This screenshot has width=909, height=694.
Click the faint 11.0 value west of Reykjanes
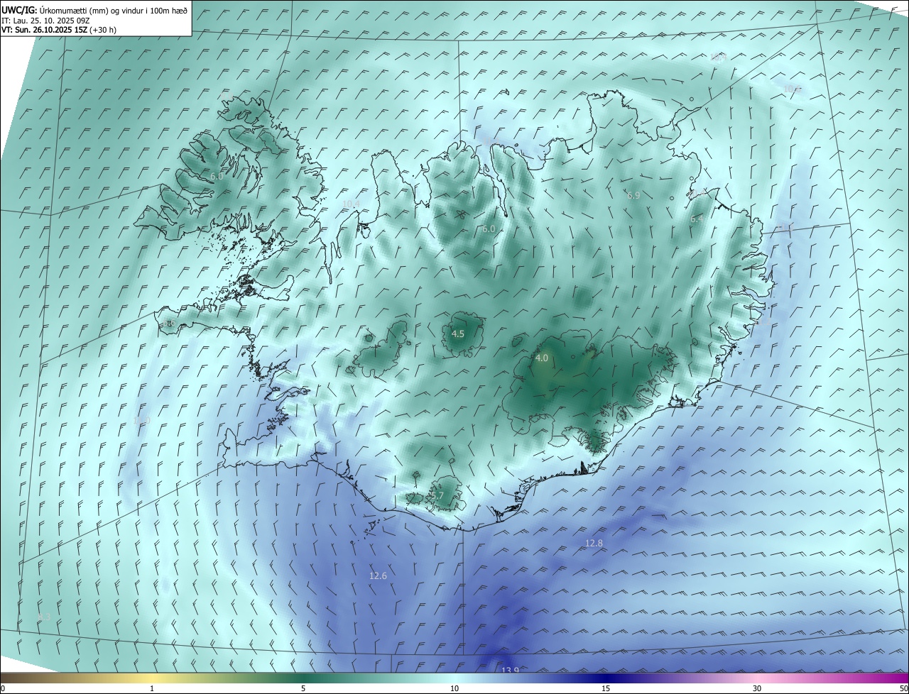(141, 421)
